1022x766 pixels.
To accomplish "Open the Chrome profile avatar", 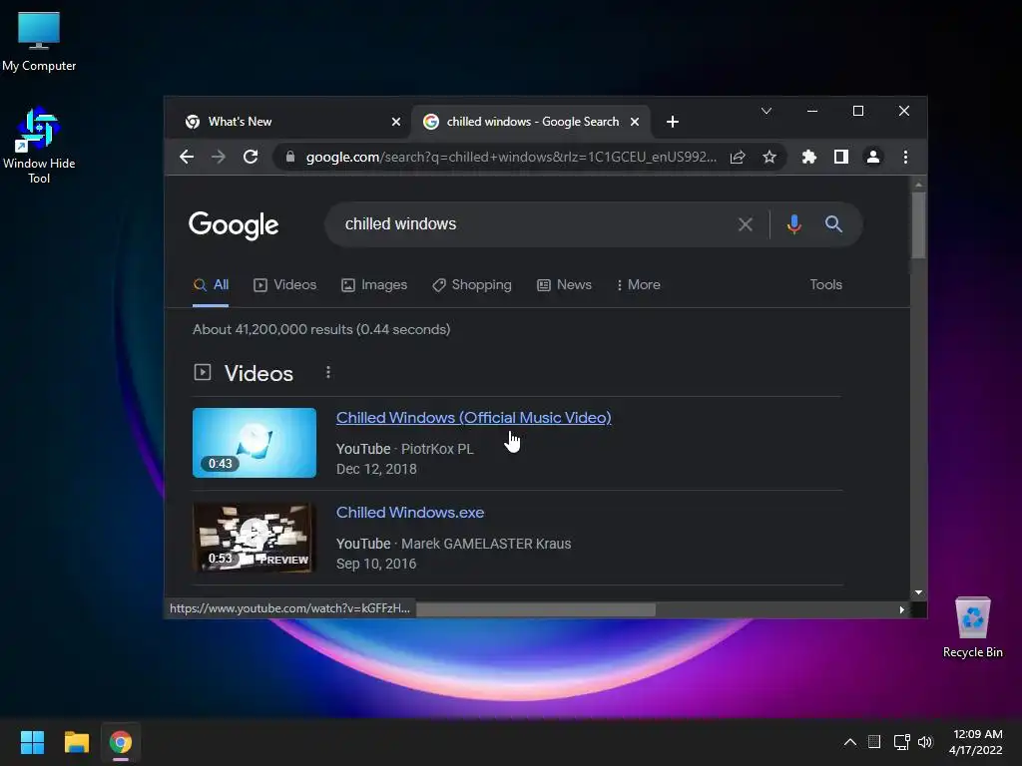I will (872, 157).
